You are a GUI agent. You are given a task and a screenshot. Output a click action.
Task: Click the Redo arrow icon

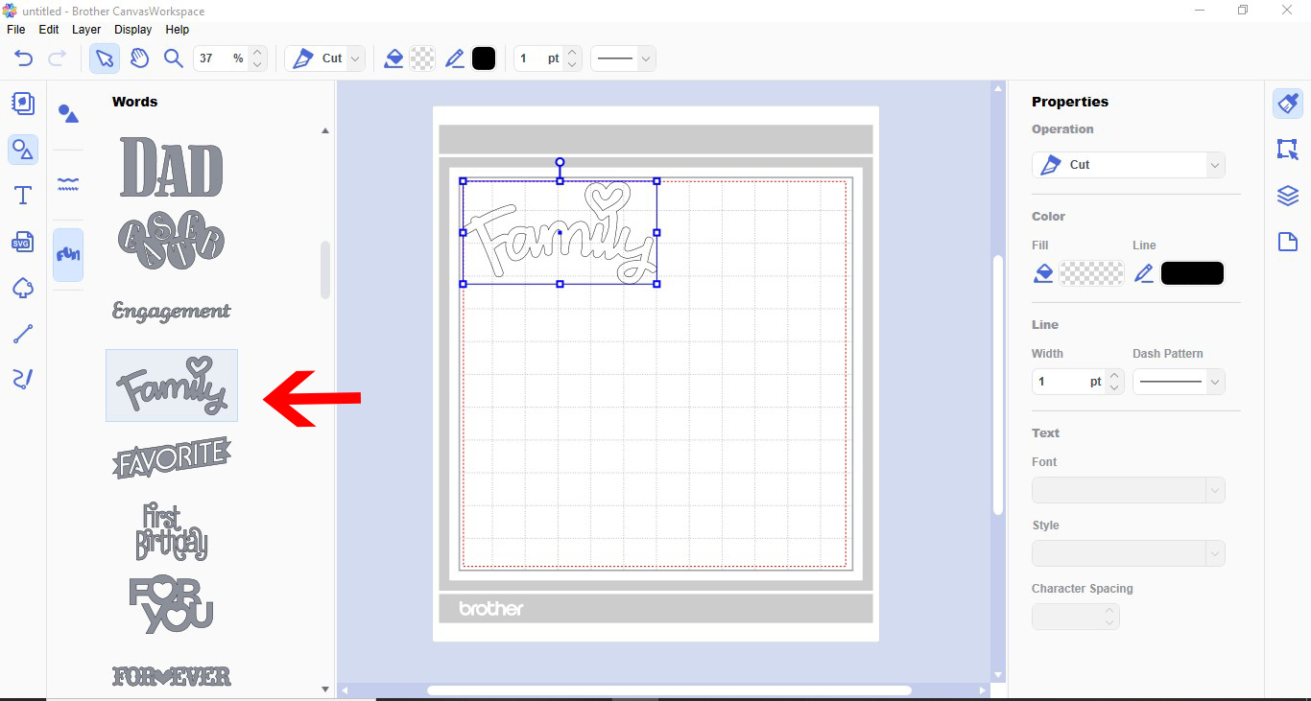[x=57, y=58]
